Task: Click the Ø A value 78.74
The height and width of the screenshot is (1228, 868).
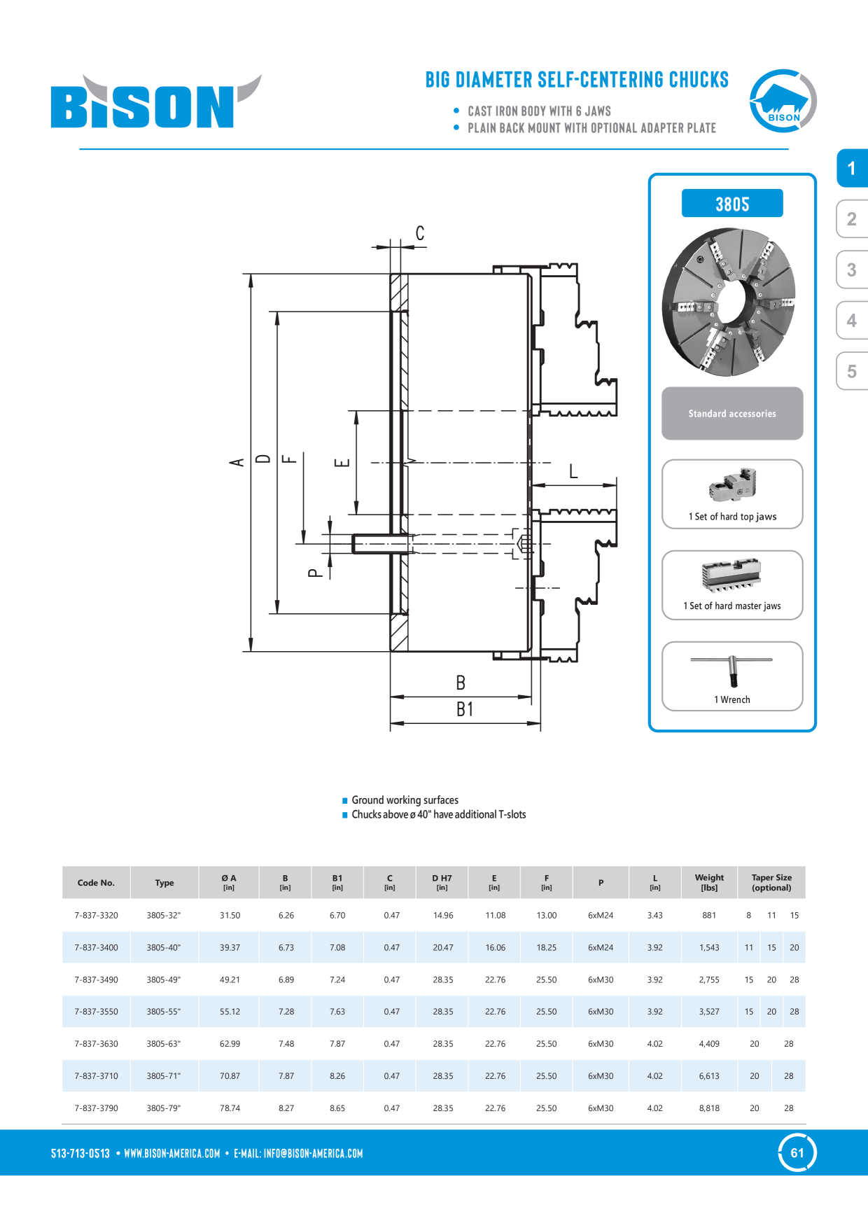Action: [230, 1108]
